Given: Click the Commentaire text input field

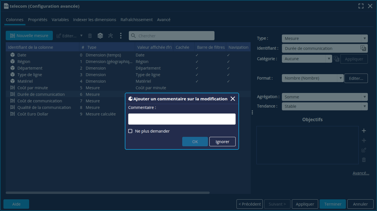Looking at the screenshot, I should [182, 119].
